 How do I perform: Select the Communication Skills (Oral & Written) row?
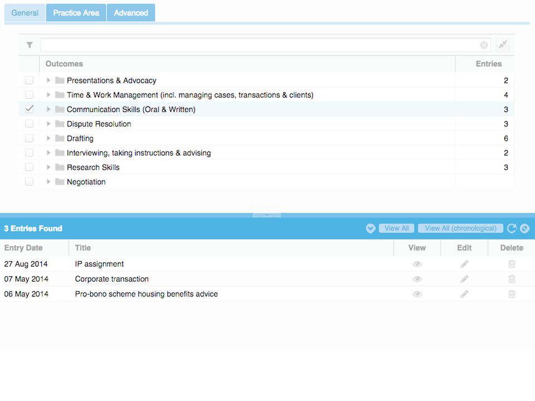[266, 110]
